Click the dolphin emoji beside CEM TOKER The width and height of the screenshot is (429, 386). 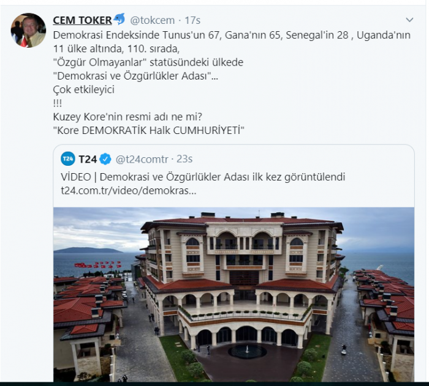(x=119, y=19)
